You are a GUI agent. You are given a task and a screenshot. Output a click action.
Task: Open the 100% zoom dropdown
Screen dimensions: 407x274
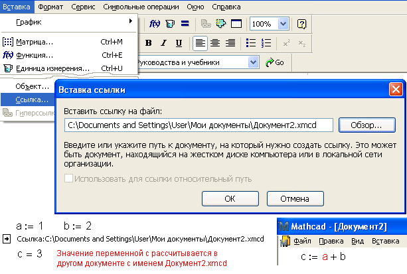click(x=284, y=24)
